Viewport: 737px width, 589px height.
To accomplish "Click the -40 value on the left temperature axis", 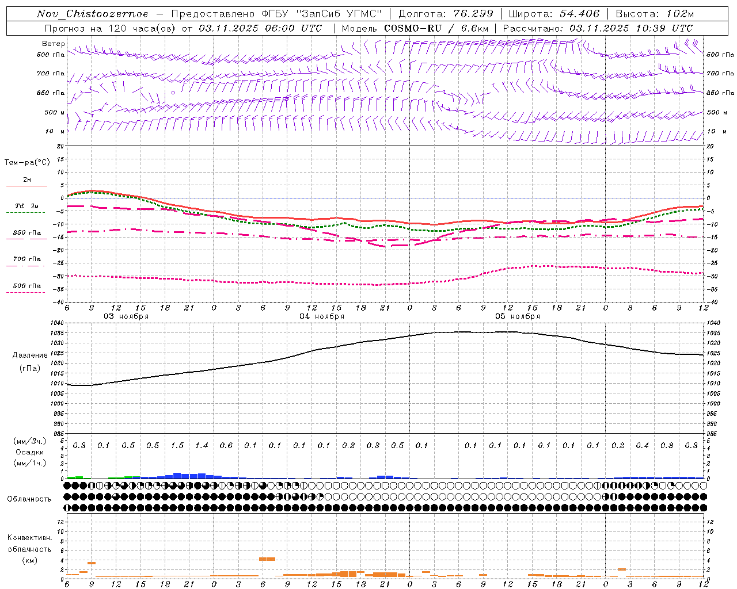I will 59,303.
